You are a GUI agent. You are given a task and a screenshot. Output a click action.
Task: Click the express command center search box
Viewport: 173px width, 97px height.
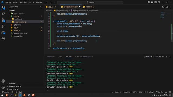(x=90, y=2)
